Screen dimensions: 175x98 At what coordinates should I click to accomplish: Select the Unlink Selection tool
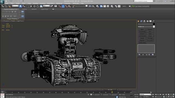pyautogui.click(x=6, y=6)
